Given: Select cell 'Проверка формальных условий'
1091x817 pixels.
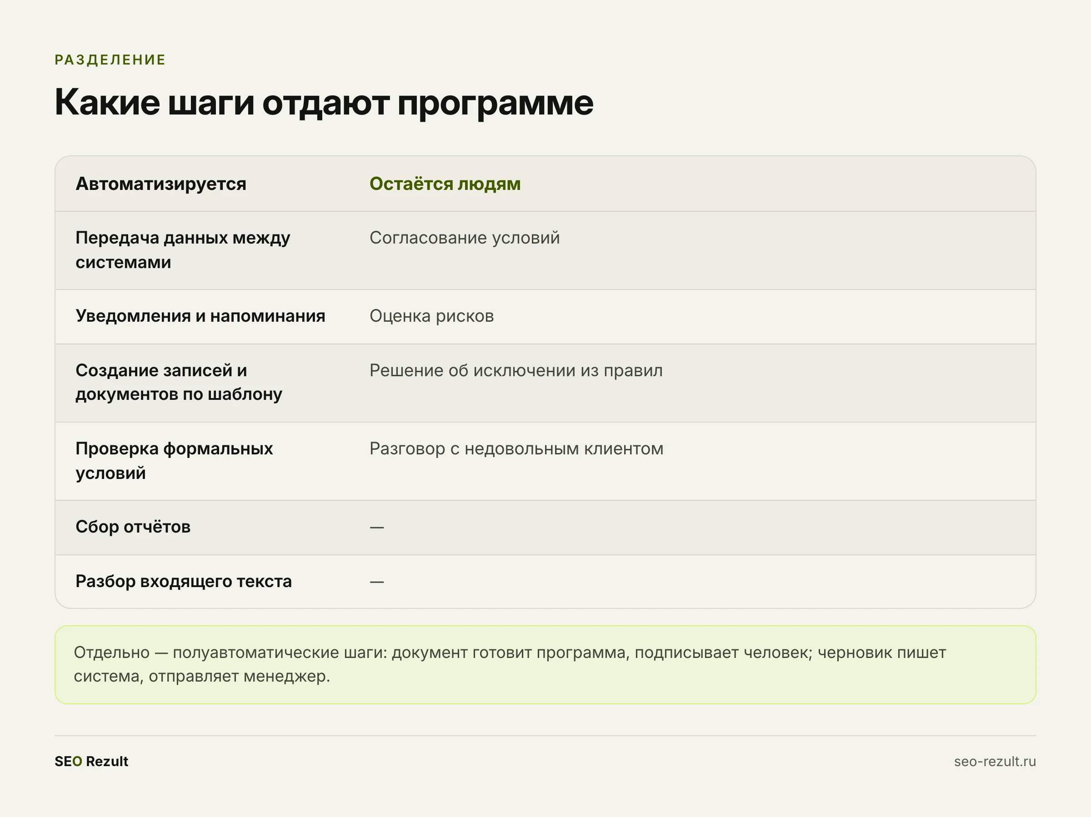Looking at the screenshot, I should (174, 460).
